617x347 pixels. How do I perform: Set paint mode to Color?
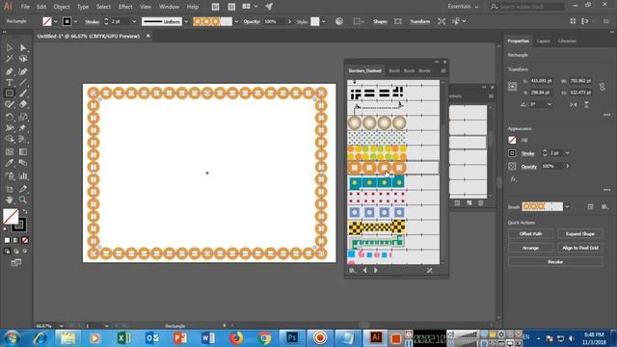[x=7, y=240]
